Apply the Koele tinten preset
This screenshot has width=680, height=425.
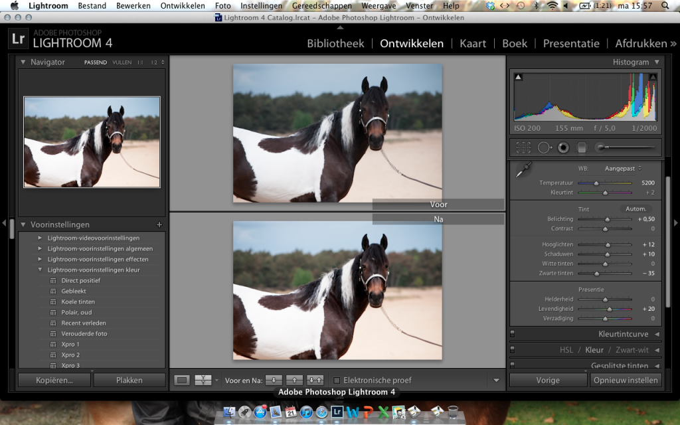pos(78,302)
